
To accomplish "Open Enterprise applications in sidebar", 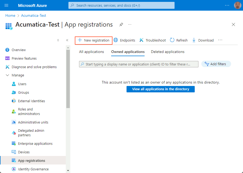I will click(35, 144).
